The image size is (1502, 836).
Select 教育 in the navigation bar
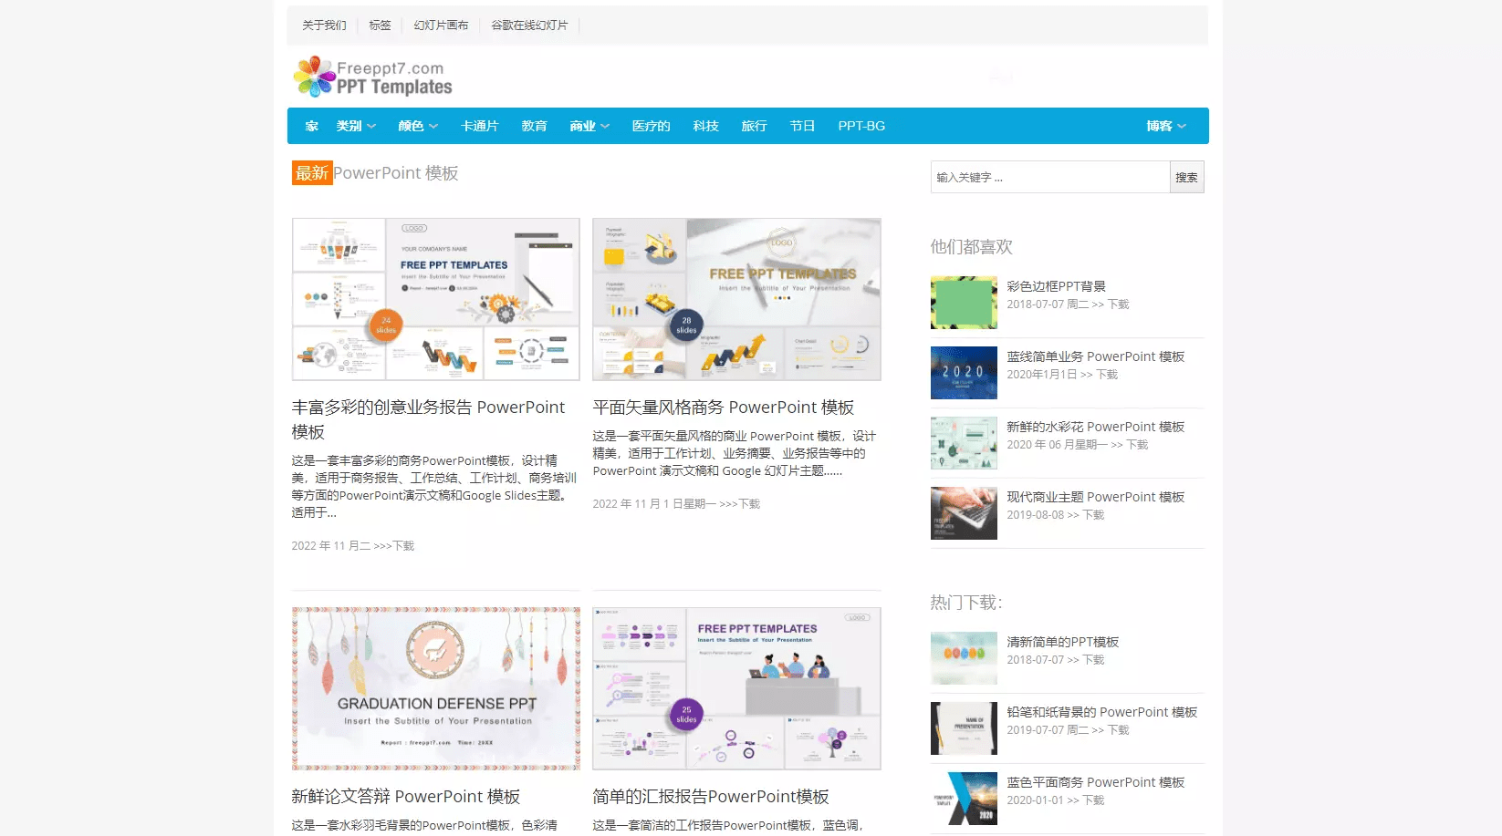pyautogui.click(x=534, y=126)
